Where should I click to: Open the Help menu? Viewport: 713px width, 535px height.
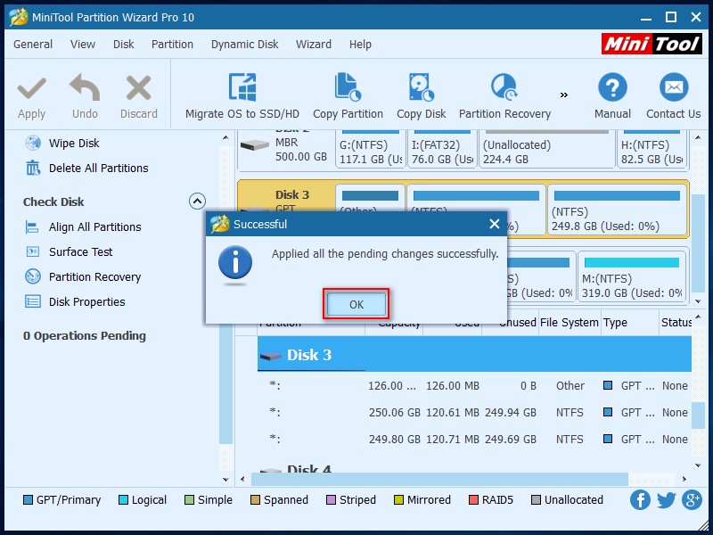pos(360,44)
